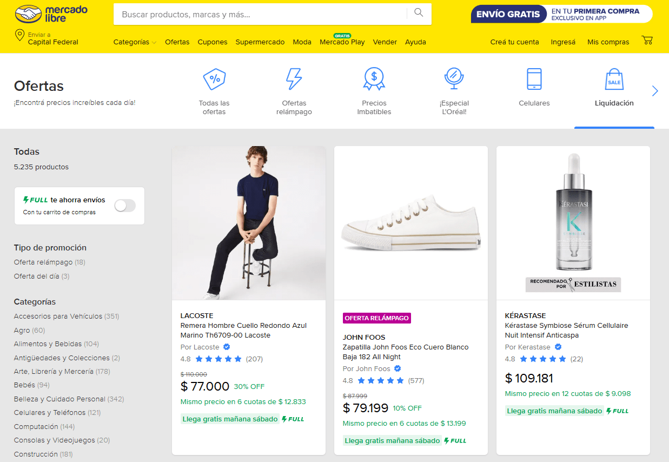Open the shopping cart icon
This screenshot has height=462, width=669.
coord(647,41)
